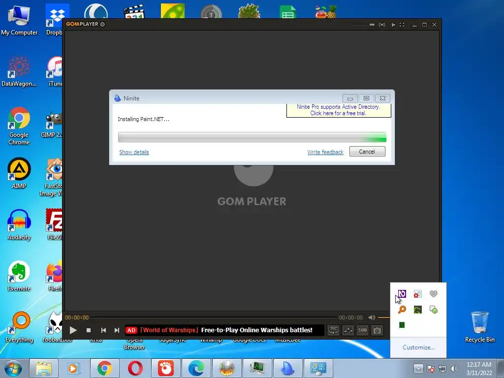The height and width of the screenshot is (378, 504).
Task: Click the World of Warships ad banner
Action: coord(224,330)
